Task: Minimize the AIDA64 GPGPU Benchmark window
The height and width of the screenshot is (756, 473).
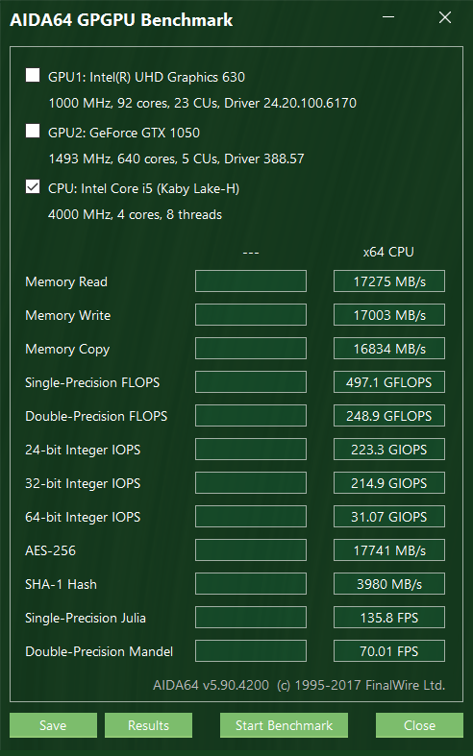Action: coord(388,17)
